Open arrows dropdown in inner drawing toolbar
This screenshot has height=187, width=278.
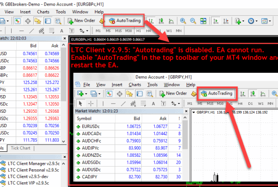click(x=179, y=103)
